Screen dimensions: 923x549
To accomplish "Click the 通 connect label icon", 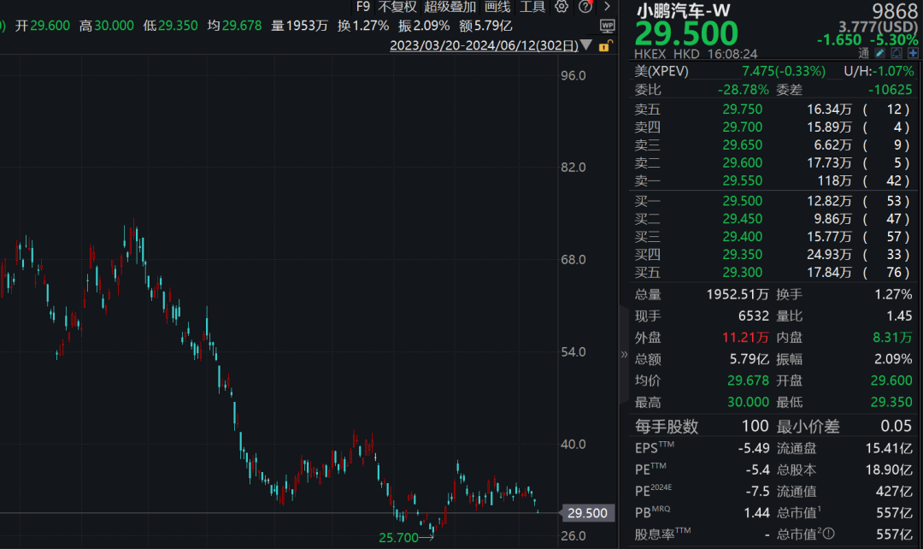I will (863, 53).
